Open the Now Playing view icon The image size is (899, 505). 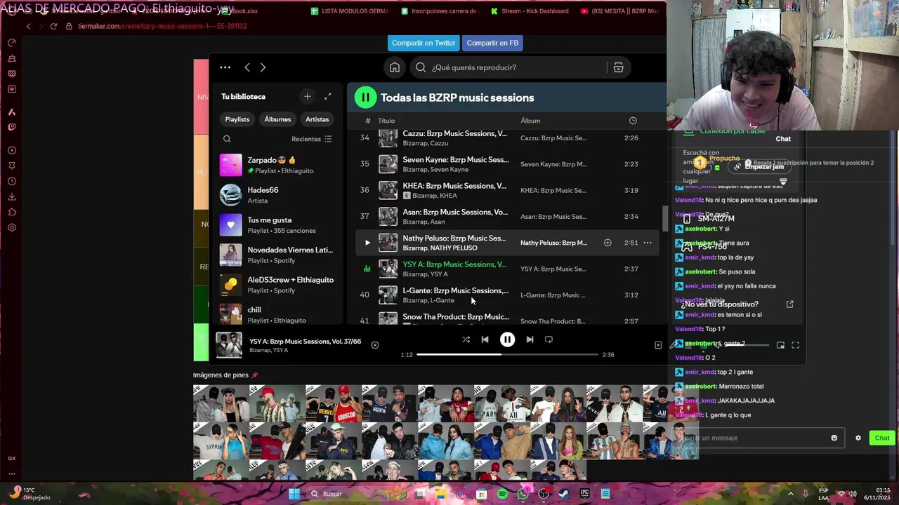coord(658,345)
